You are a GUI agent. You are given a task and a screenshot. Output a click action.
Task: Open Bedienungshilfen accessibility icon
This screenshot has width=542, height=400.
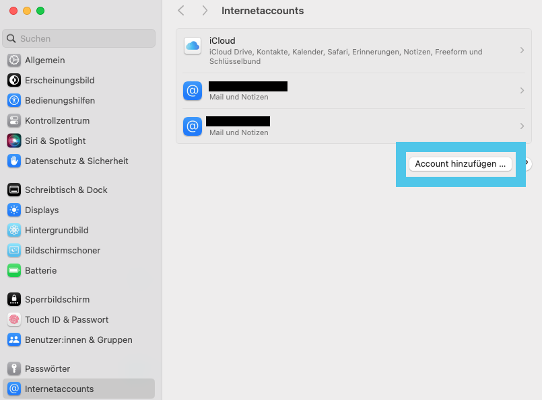pyautogui.click(x=14, y=100)
